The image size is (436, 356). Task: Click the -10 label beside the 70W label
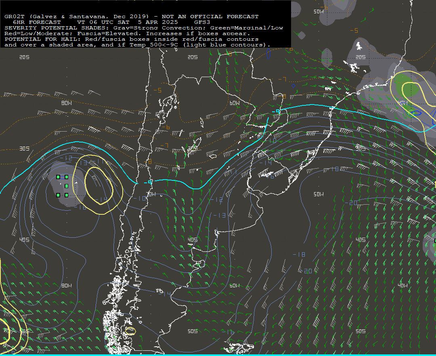pyautogui.click(x=140, y=198)
